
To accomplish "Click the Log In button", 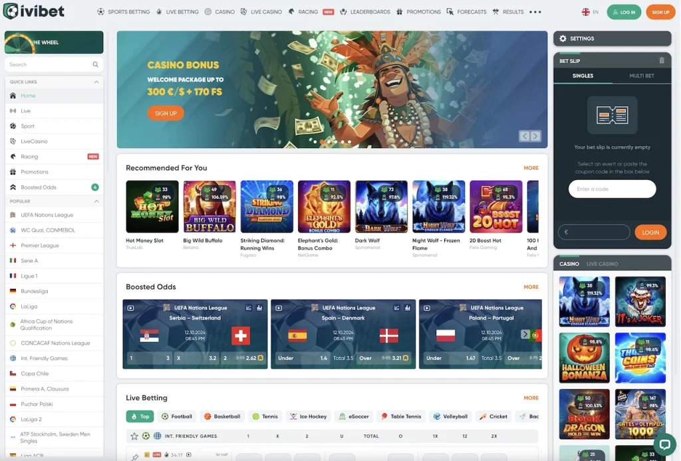I will pyautogui.click(x=624, y=12).
